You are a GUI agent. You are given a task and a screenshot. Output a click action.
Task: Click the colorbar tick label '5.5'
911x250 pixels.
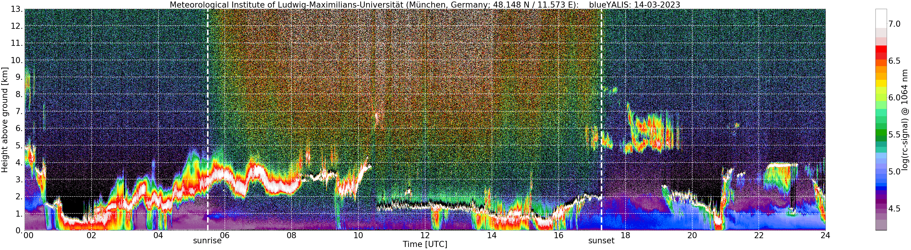pyautogui.click(x=894, y=134)
